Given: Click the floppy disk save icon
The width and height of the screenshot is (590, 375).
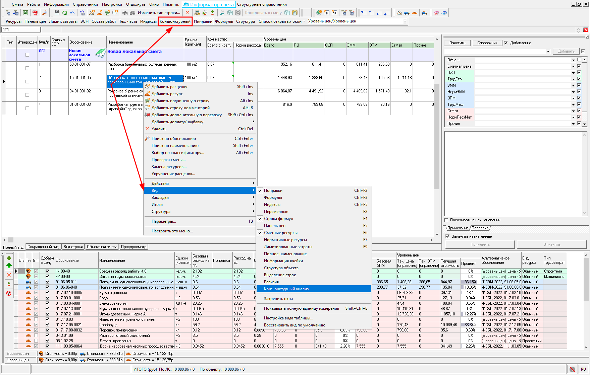Looking at the screenshot, I should [57, 13].
